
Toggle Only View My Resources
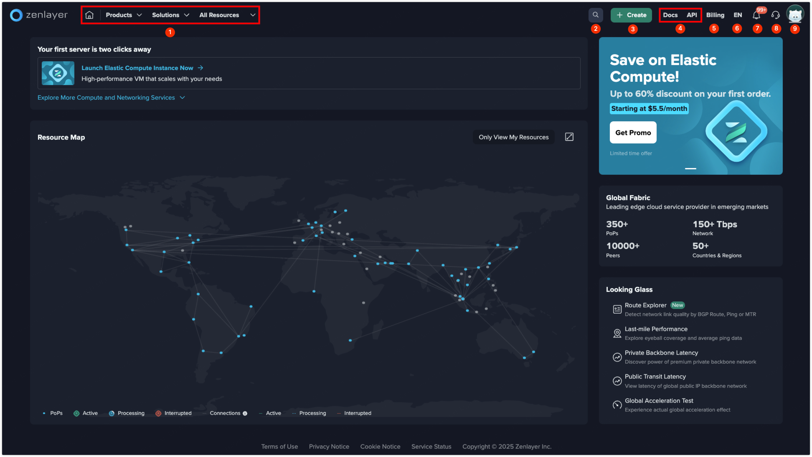click(514, 137)
